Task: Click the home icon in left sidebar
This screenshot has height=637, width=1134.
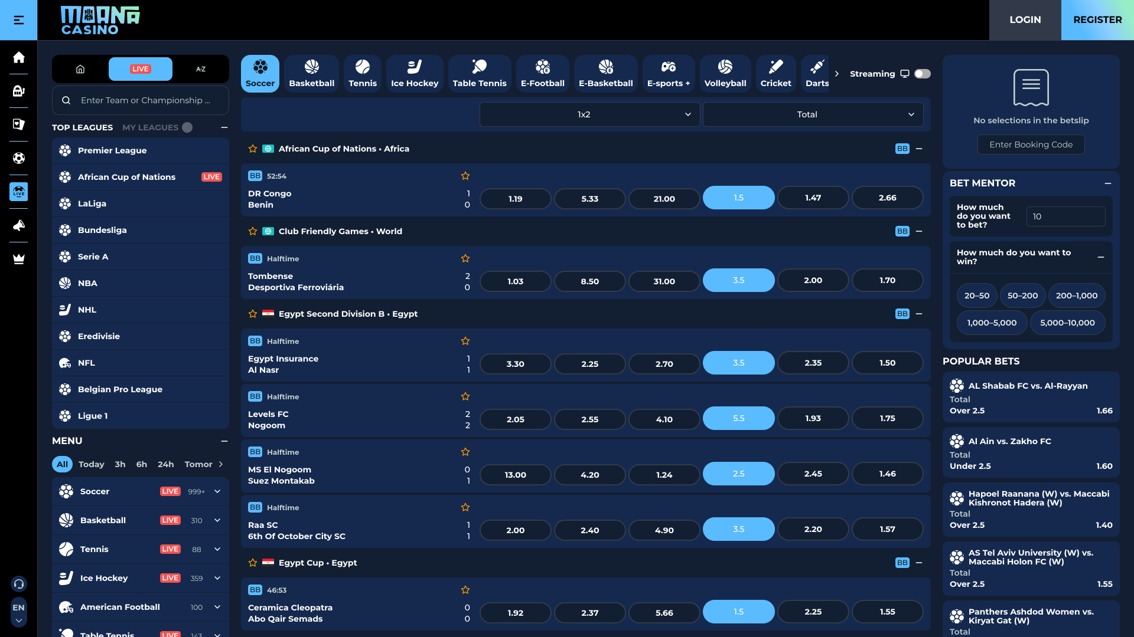Action: 18,57
